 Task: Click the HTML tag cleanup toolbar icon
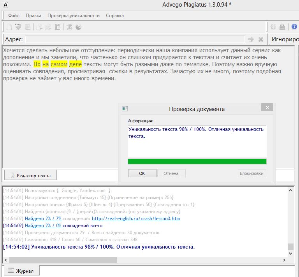coord(18,27)
